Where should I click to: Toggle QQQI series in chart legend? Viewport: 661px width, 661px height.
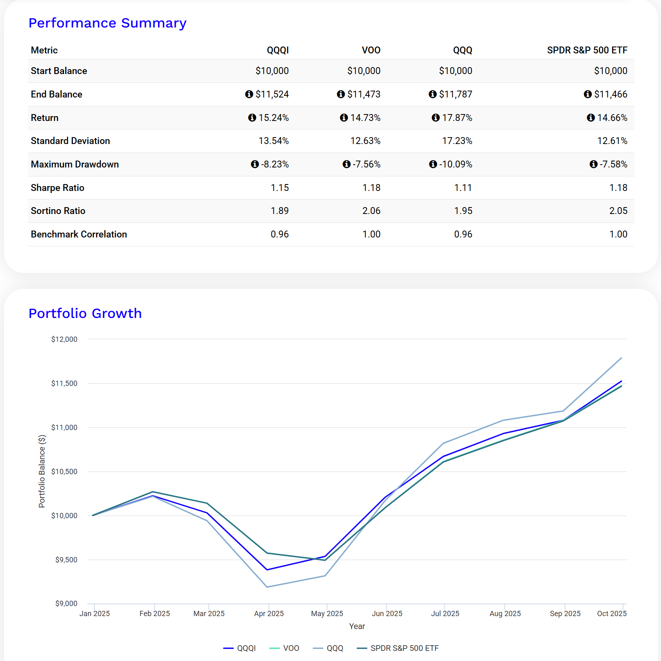pos(240,648)
